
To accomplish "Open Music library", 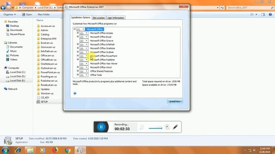I will click(x=12, y=51).
